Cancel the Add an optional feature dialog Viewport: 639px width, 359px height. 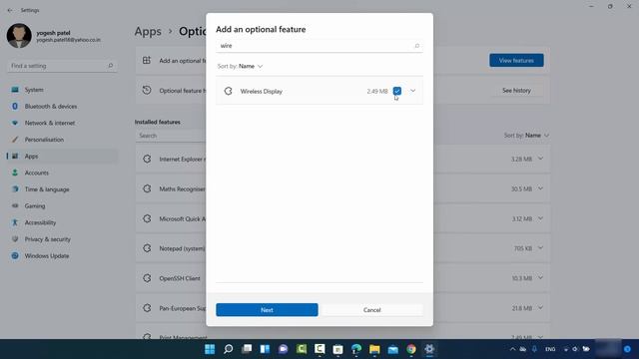372,310
